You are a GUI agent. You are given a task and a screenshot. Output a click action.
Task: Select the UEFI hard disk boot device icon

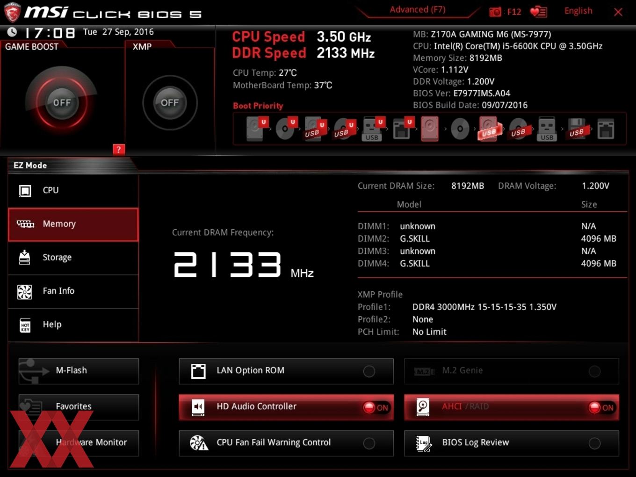pos(256,129)
